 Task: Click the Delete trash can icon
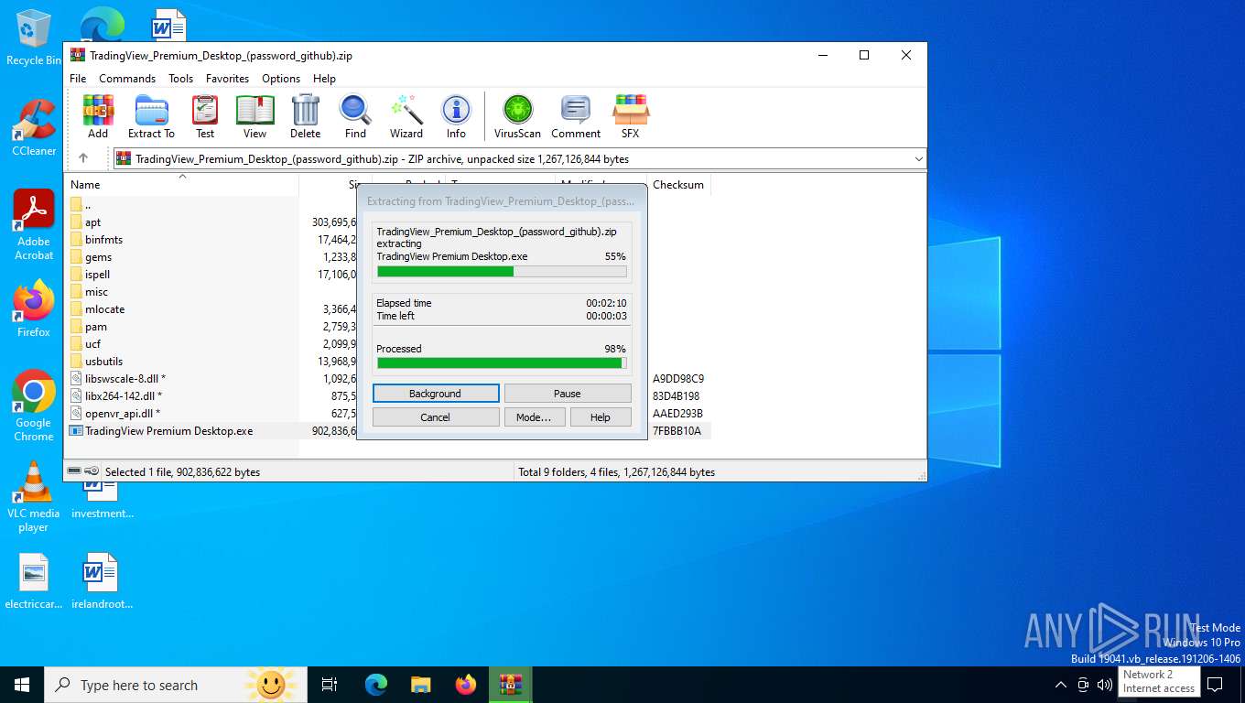[x=305, y=116]
